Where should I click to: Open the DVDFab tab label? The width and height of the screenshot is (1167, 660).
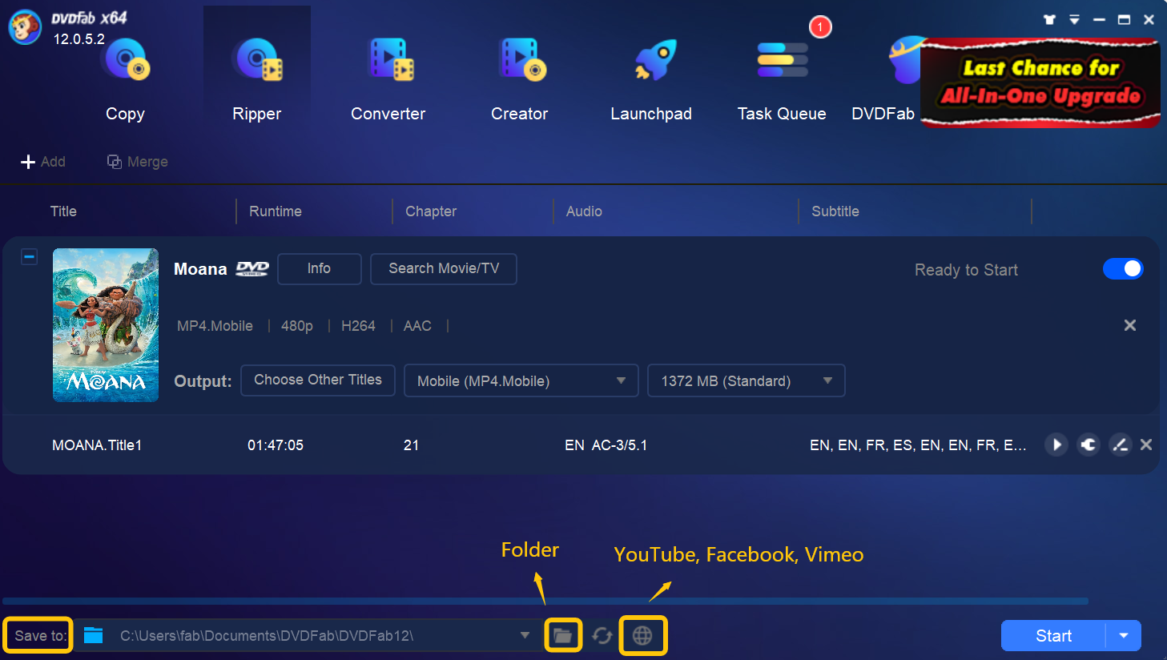[x=883, y=114]
